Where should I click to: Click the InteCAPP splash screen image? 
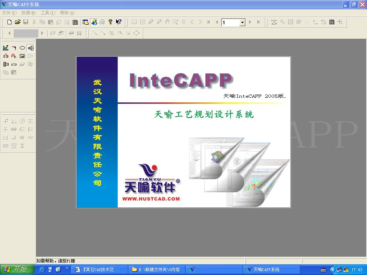coord(183,132)
